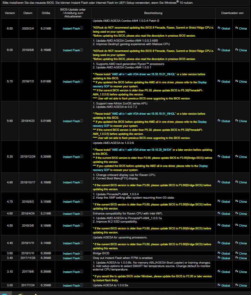Click the China download icon in the 4.40 row
This screenshot has height=295, width=251.
[236, 243]
